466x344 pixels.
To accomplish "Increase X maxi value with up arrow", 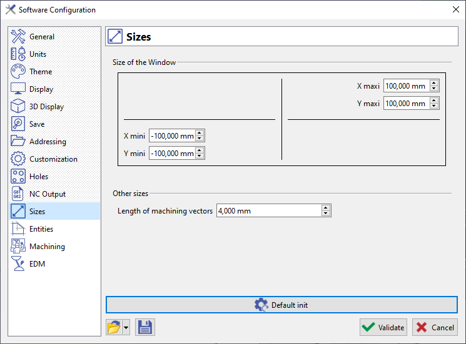I will click(x=434, y=83).
